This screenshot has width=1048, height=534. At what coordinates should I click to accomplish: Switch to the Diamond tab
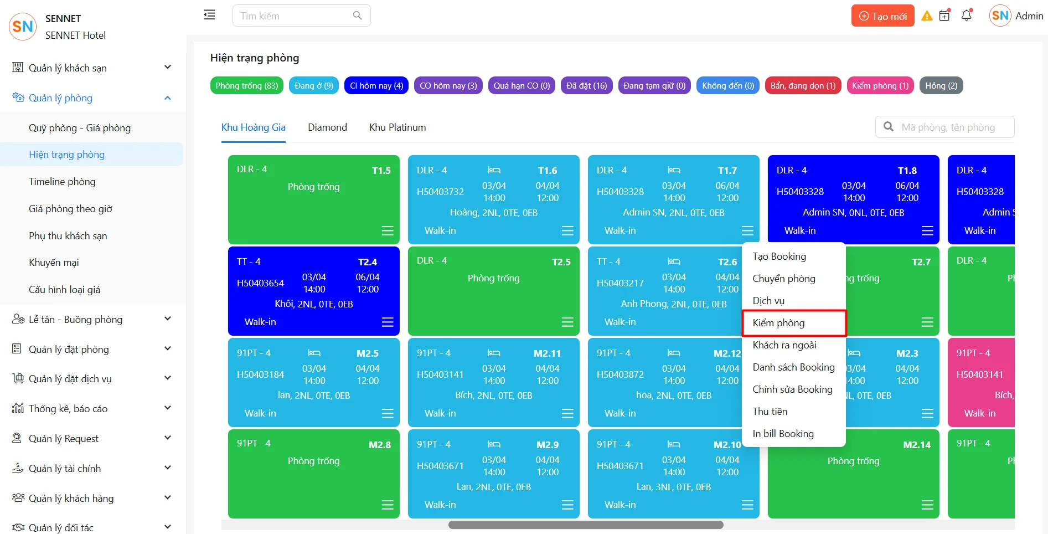point(327,127)
